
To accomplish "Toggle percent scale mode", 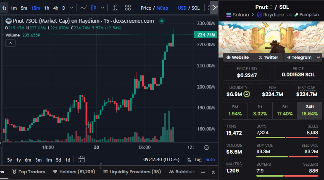I will [189, 159].
